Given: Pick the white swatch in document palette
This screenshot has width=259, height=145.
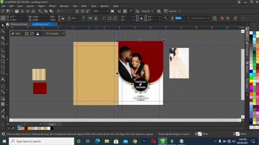Looking at the screenshot, I should [x=49, y=128].
